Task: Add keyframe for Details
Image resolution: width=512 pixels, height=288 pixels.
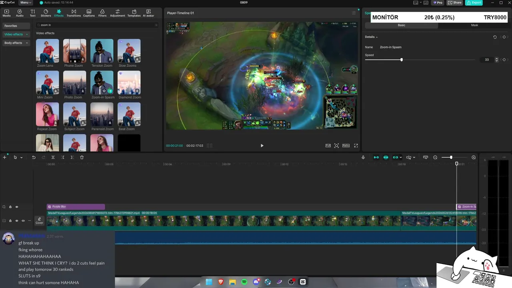Action: 504,37
